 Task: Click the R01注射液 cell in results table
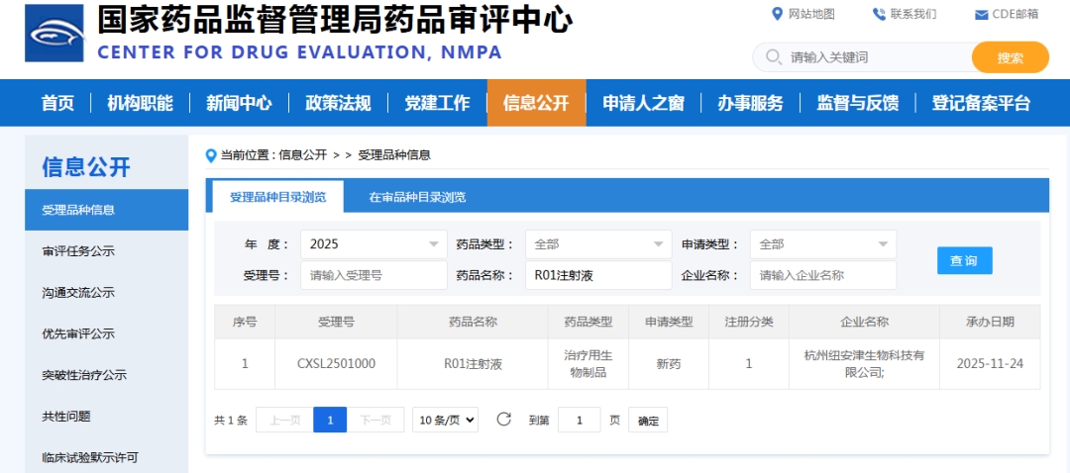pos(473,364)
